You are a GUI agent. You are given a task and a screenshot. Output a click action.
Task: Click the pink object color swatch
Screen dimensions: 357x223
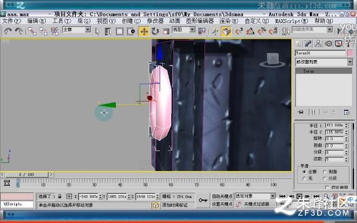350,53
